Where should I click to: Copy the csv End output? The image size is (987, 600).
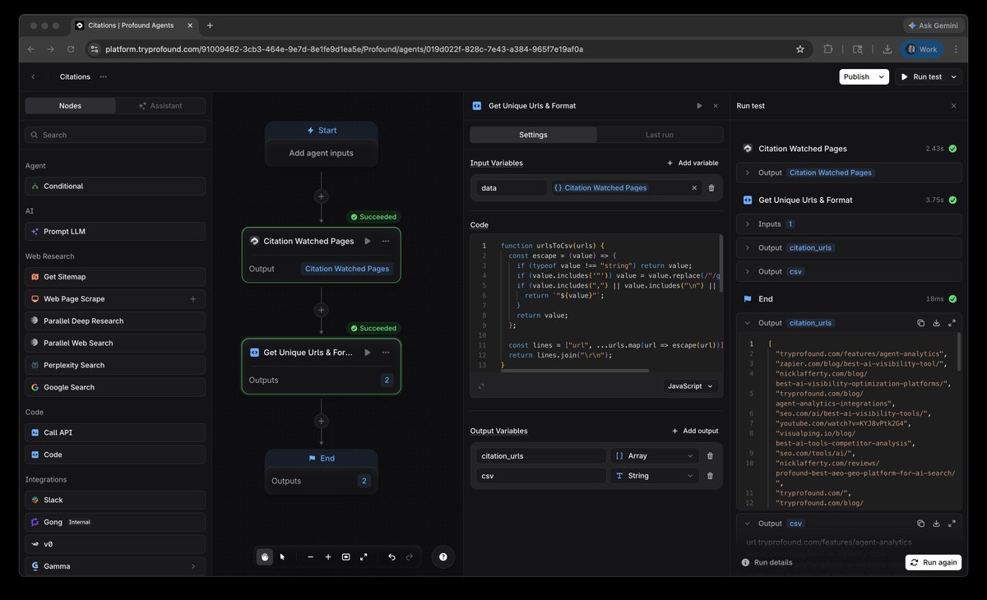coord(921,523)
